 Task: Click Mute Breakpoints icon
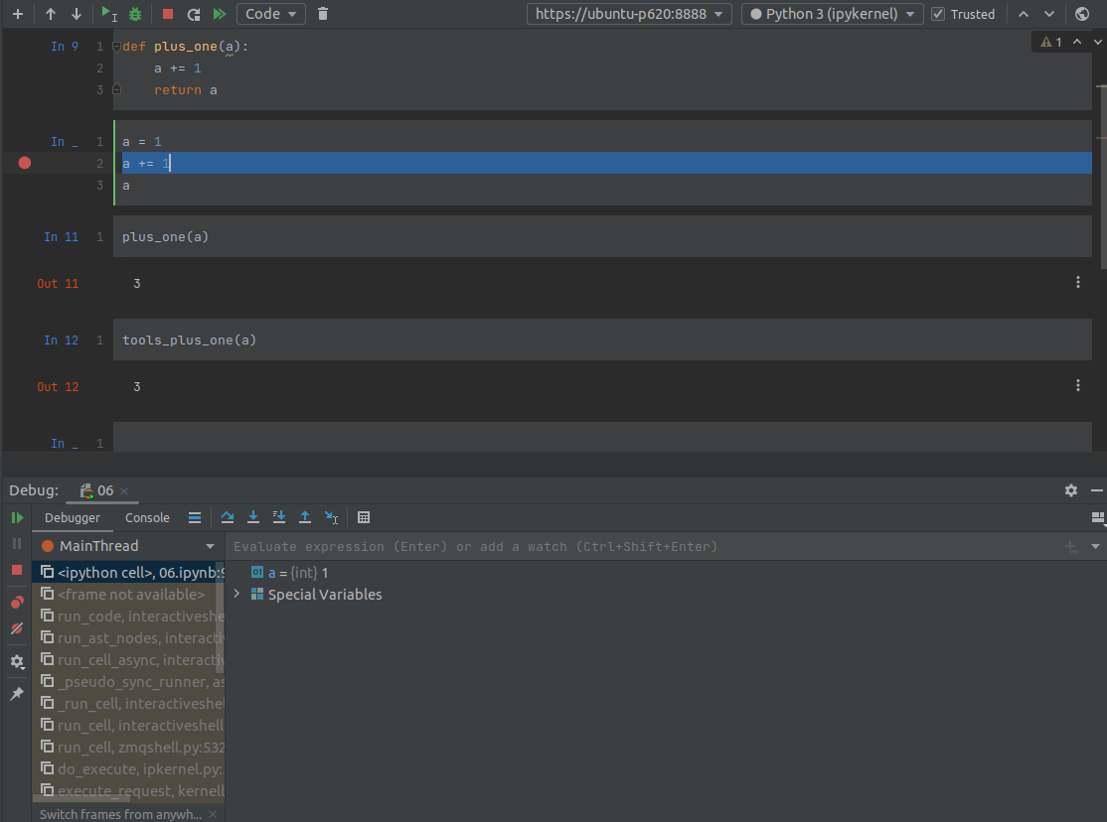tap(17, 628)
